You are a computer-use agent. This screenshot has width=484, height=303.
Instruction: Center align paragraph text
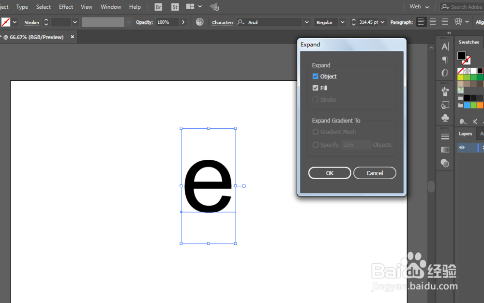(x=433, y=22)
